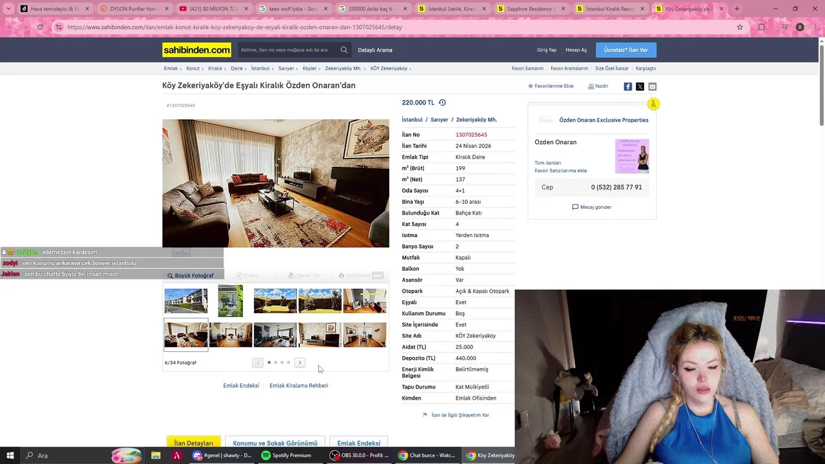Open the Emlak Kiralama Rehberi link
Image resolution: width=825 pixels, height=464 pixels.
point(298,385)
